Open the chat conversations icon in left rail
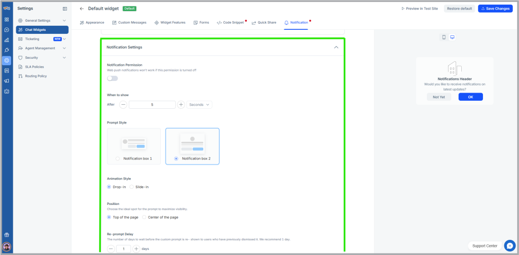The height and width of the screenshot is (255, 519). [x=7, y=29]
